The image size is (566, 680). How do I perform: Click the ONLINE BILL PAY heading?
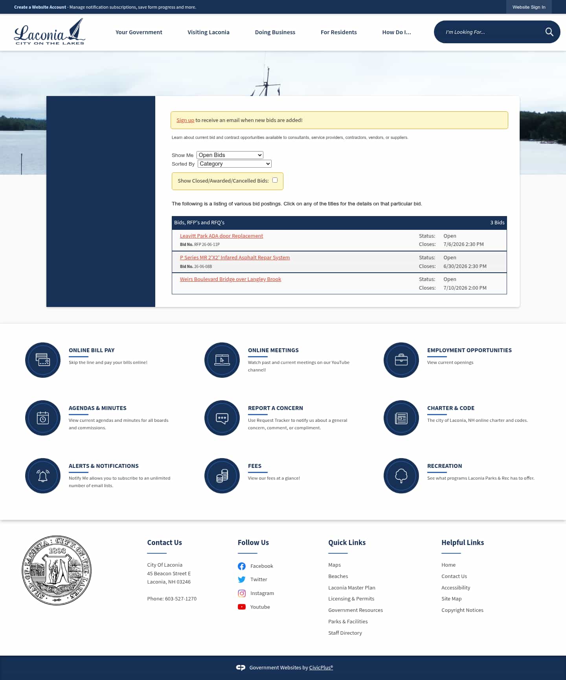(x=92, y=350)
